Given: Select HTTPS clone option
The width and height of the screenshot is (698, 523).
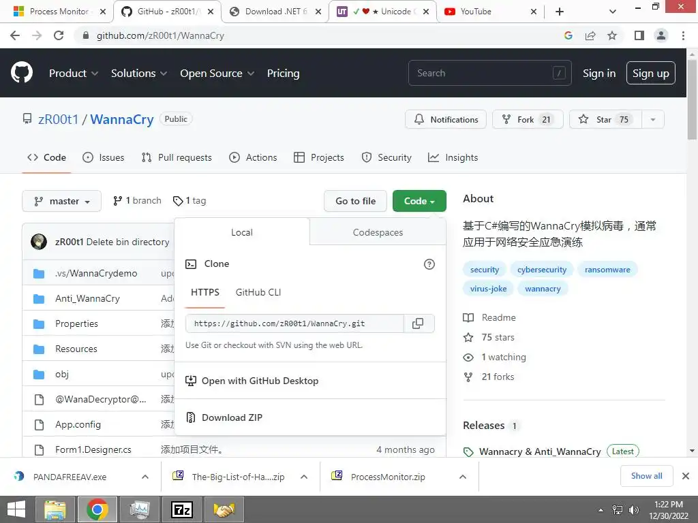Looking at the screenshot, I should (x=204, y=292).
